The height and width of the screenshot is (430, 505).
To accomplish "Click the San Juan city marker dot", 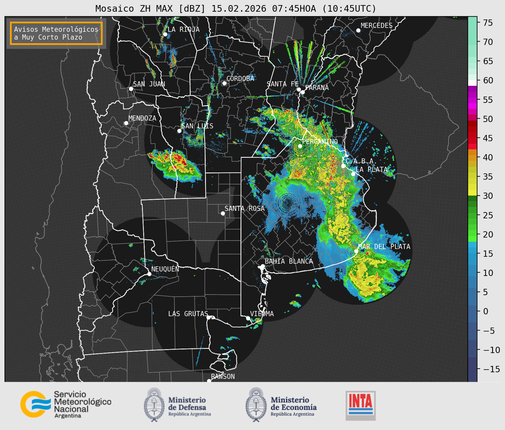I will coord(131,89).
